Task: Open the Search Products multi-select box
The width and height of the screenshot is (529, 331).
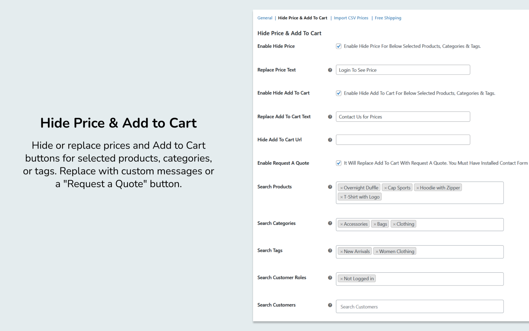Action: tap(420, 193)
